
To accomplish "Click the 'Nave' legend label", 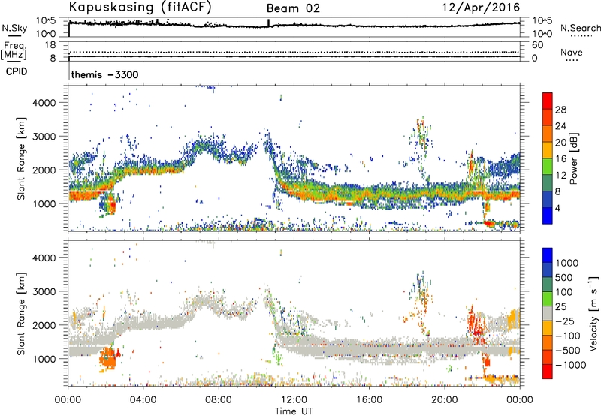I will coord(572,52).
